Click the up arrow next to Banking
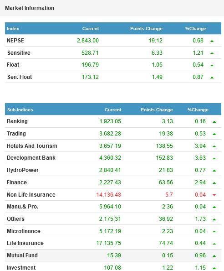Screen dimensions: 224x271 click(214, 122)
